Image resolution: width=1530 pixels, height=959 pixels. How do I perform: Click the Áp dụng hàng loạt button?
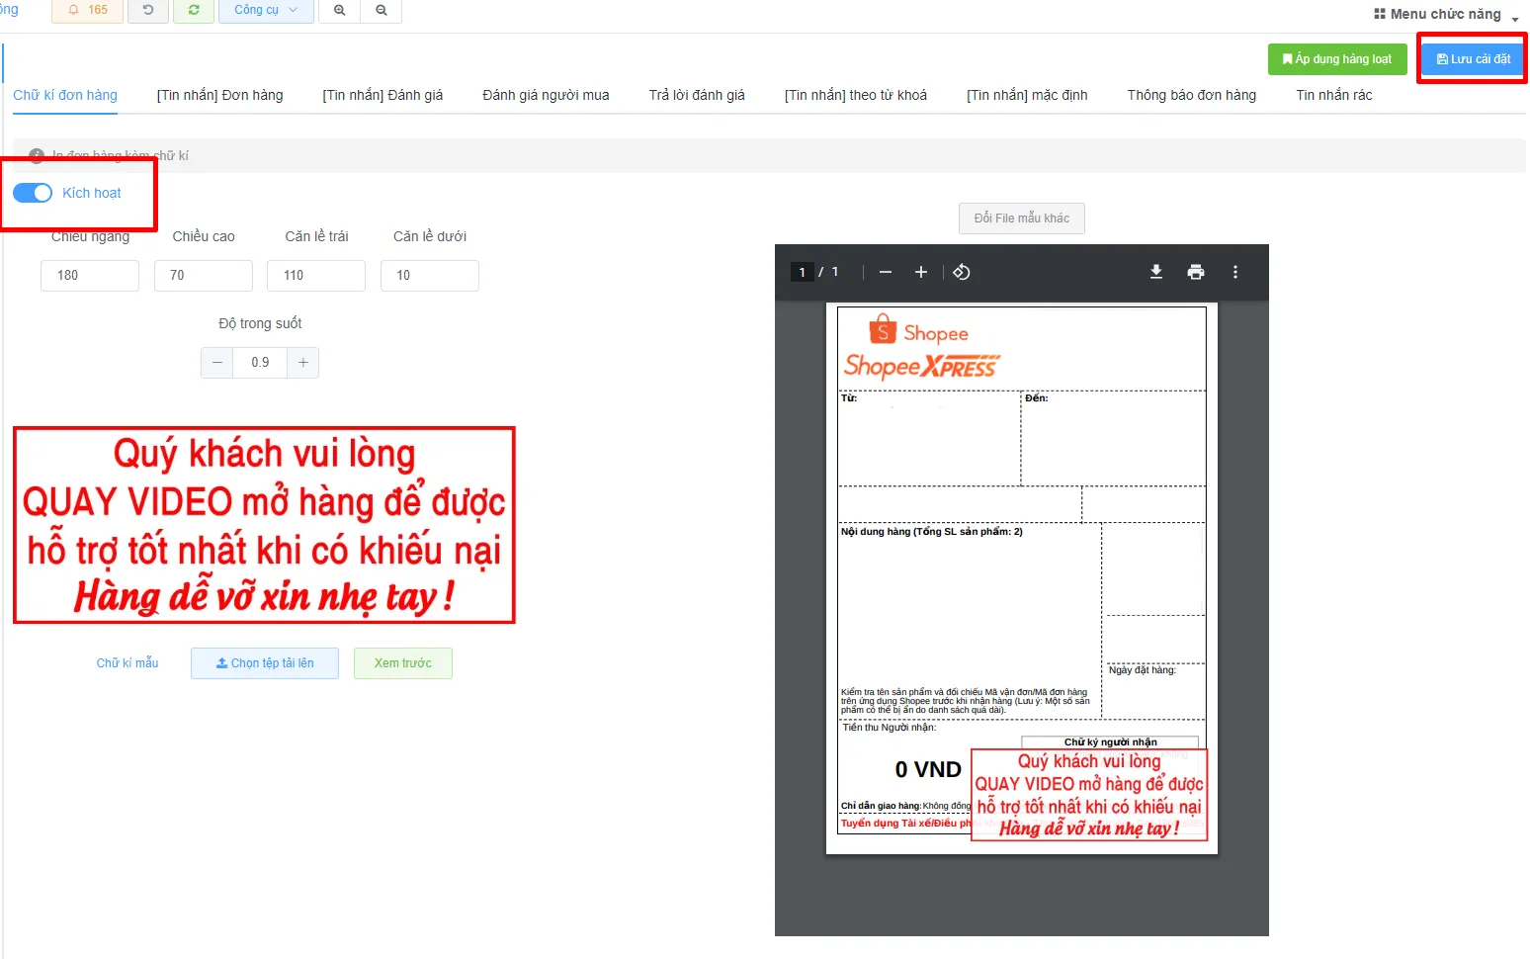(x=1337, y=59)
